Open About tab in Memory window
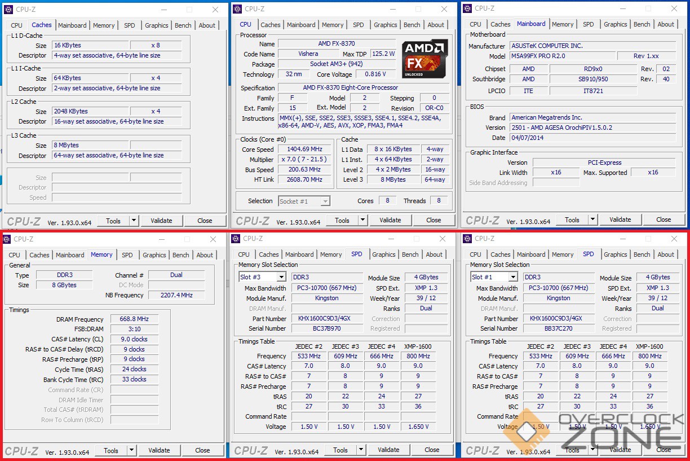This screenshot has width=690, height=461. coord(205,255)
